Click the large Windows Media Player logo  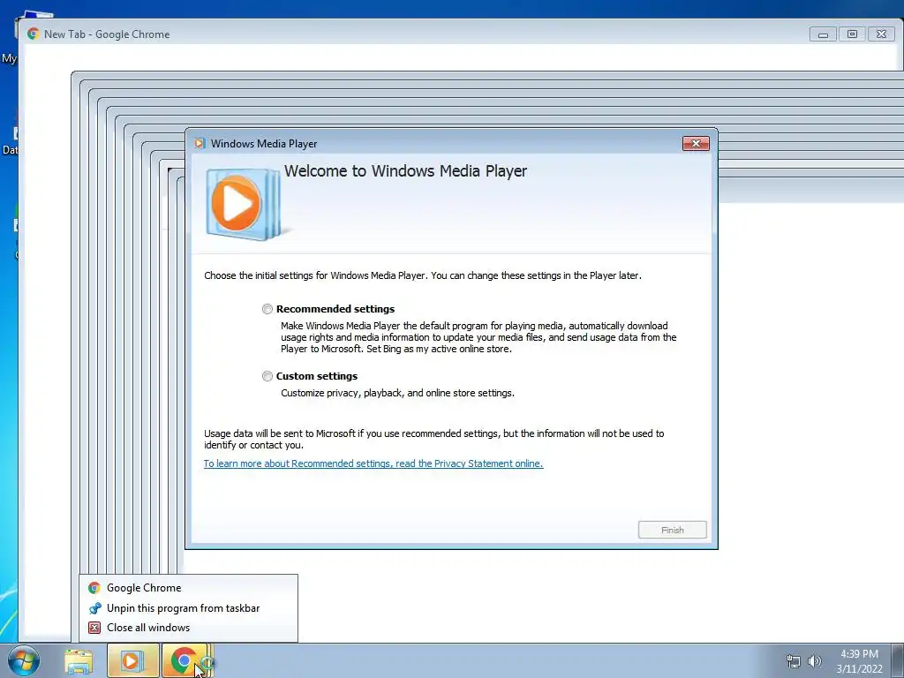pos(244,204)
